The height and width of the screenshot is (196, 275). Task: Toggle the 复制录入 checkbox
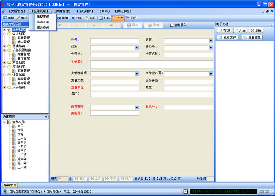(172, 25)
